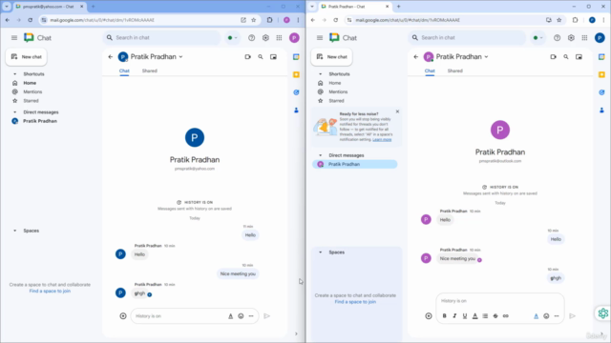
Task: Click Learn more link in noise banner
Action: 382,140
